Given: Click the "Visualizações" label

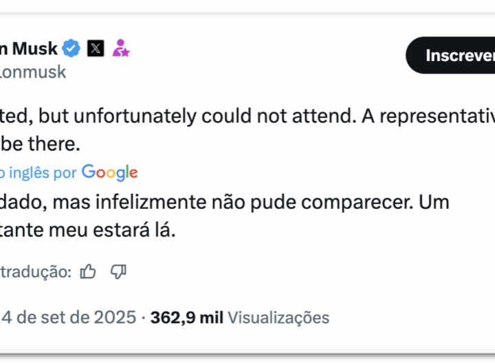Looking at the screenshot, I should tap(278, 317).
